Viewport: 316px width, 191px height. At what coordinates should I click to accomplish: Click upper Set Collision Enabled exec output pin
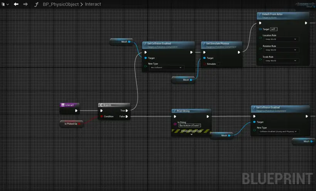click(x=192, y=52)
